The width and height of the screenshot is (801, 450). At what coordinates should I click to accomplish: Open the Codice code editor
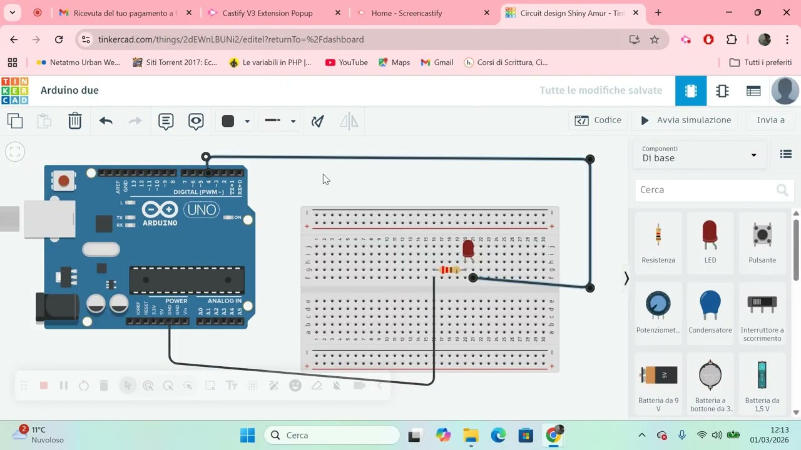(x=598, y=120)
